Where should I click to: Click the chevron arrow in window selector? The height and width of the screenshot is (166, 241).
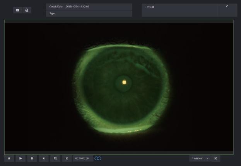coord(207,158)
